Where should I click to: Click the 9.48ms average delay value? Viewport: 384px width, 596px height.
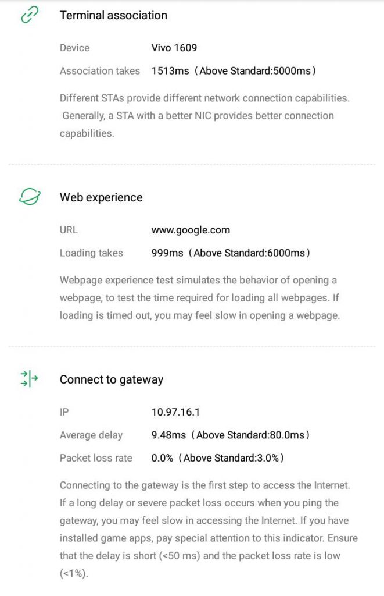(x=168, y=435)
